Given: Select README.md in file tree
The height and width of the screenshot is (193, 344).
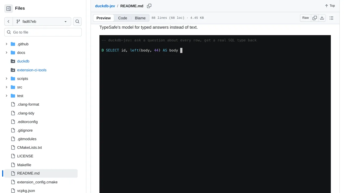Looking at the screenshot, I should pyautogui.click(x=41, y=173).
